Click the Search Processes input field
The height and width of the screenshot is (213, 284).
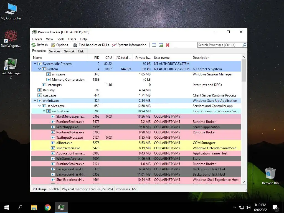220,45
